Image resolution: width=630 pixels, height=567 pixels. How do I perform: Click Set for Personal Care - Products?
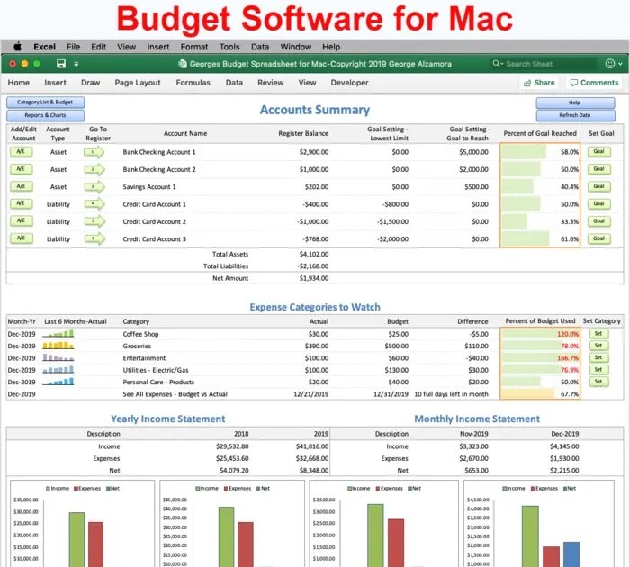pyautogui.click(x=598, y=382)
